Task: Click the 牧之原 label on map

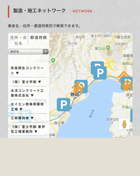Action: pyautogui.click(x=59, y=123)
